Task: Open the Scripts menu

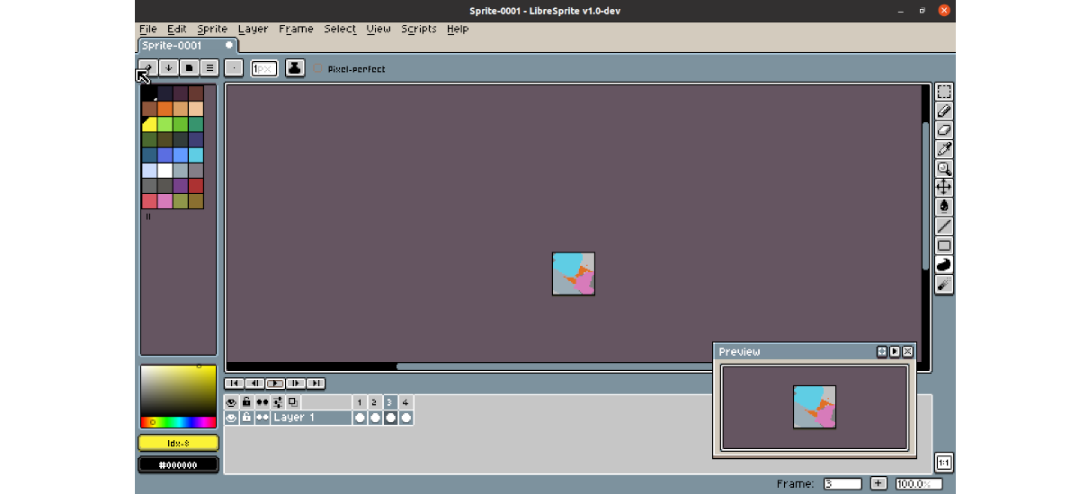Action: click(419, 29)
